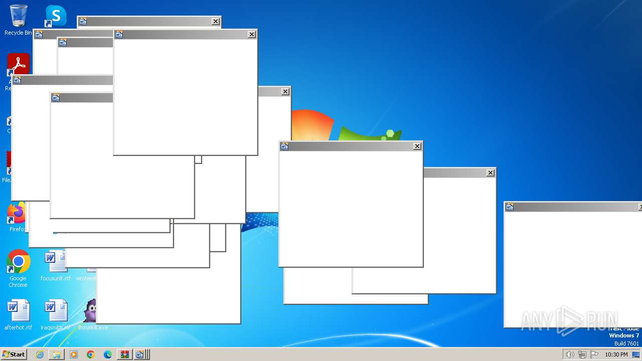This screenshot has height=361, width=642.
Task: Open the Recycle Bin desktop icon
Action: 18,20
